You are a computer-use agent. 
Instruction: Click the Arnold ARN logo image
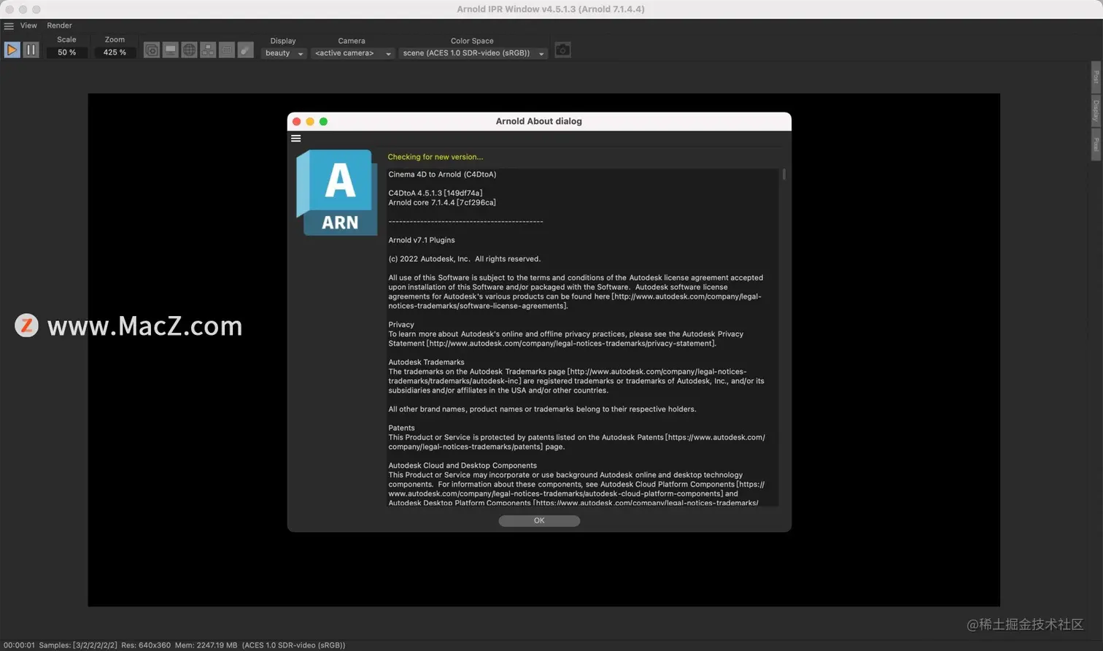pos(336,193)
